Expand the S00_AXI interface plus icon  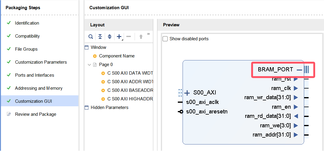pyautogui.click(x=187, y=93)
